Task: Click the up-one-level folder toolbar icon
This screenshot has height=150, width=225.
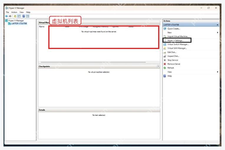Action: click(15, 16)
